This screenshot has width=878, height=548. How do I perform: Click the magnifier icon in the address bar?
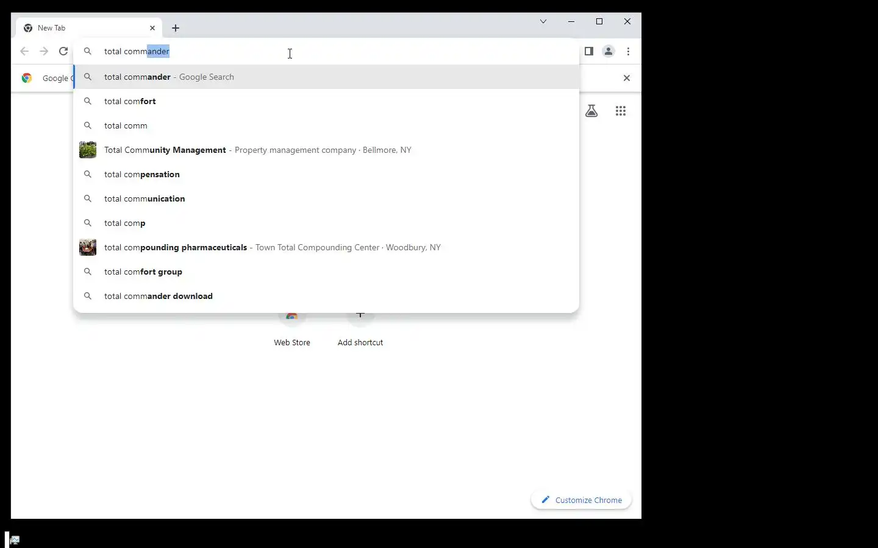pos(88,51)
